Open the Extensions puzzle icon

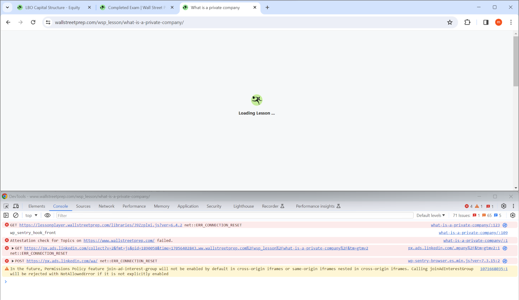click(467, 22)
